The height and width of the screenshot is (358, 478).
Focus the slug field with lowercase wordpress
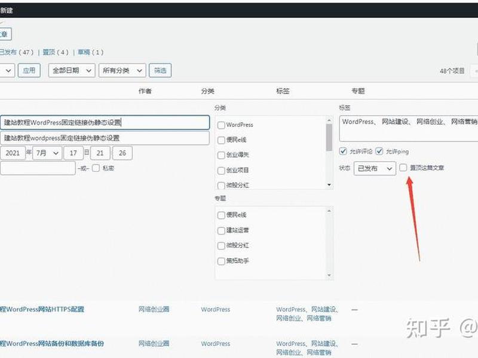(x=105, y=138)
